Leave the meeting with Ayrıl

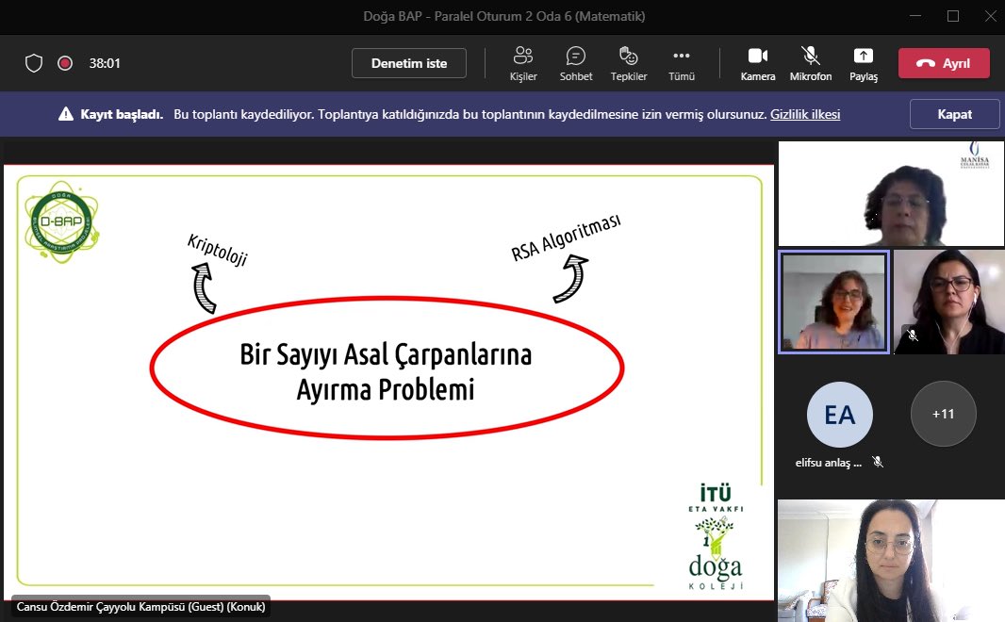click(x=944, y=63)
